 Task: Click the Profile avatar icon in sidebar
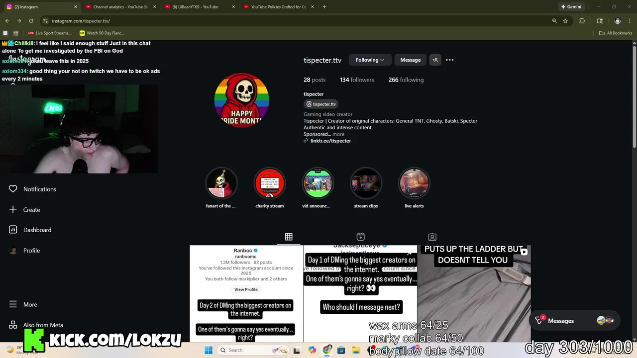coord(13,250)
